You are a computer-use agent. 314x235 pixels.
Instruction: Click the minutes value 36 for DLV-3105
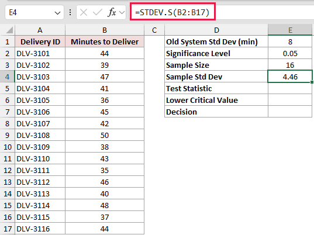tap(105, 101)
